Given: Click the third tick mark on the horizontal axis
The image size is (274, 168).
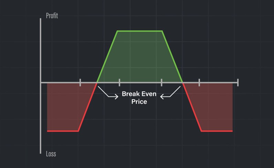Looking at the screenshot, I should point(161,82).
